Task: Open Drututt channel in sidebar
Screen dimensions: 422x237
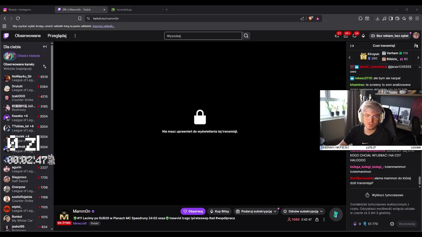Action: (x=26, y=88)
